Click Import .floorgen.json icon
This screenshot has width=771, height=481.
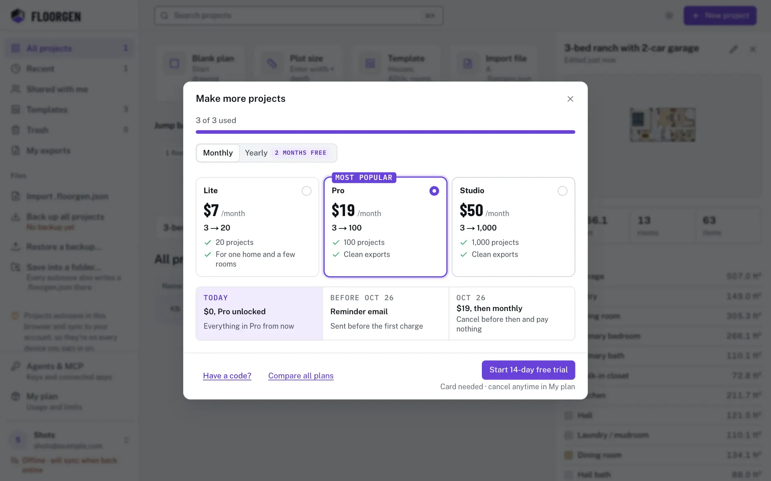point(16,196)
